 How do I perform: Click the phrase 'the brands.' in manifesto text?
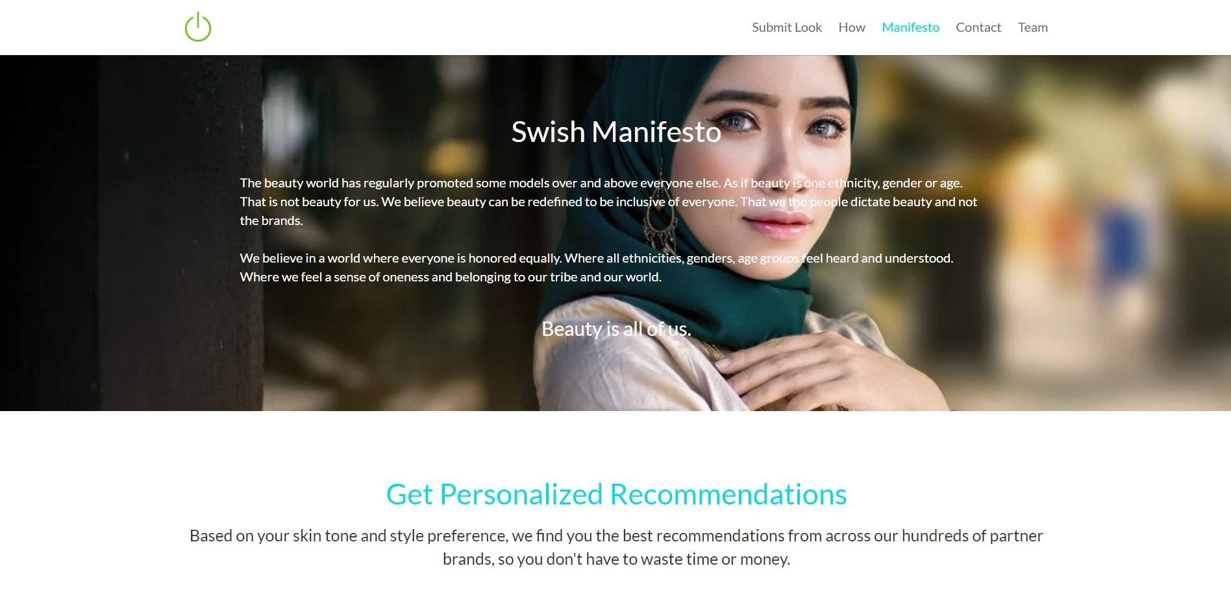tap(271, 220)
